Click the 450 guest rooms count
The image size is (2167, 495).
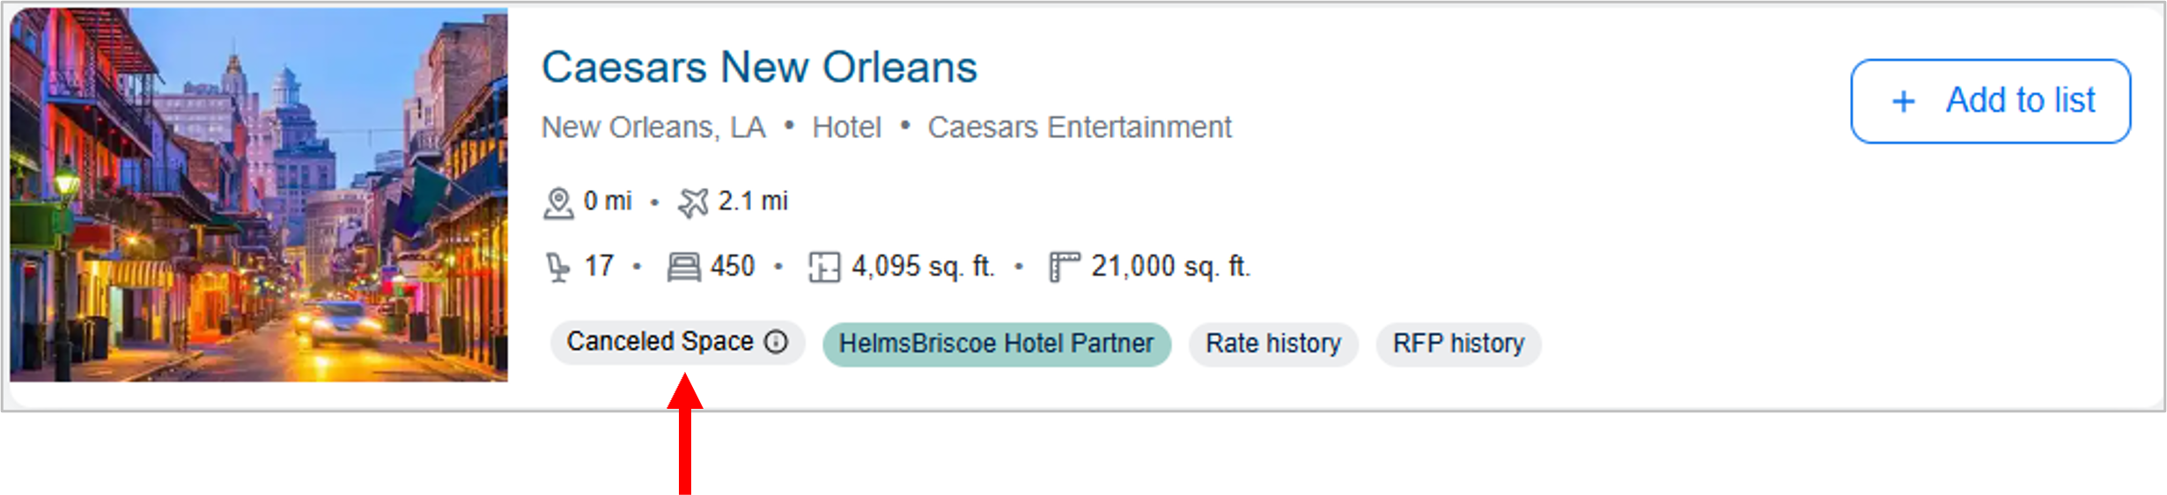733,266
